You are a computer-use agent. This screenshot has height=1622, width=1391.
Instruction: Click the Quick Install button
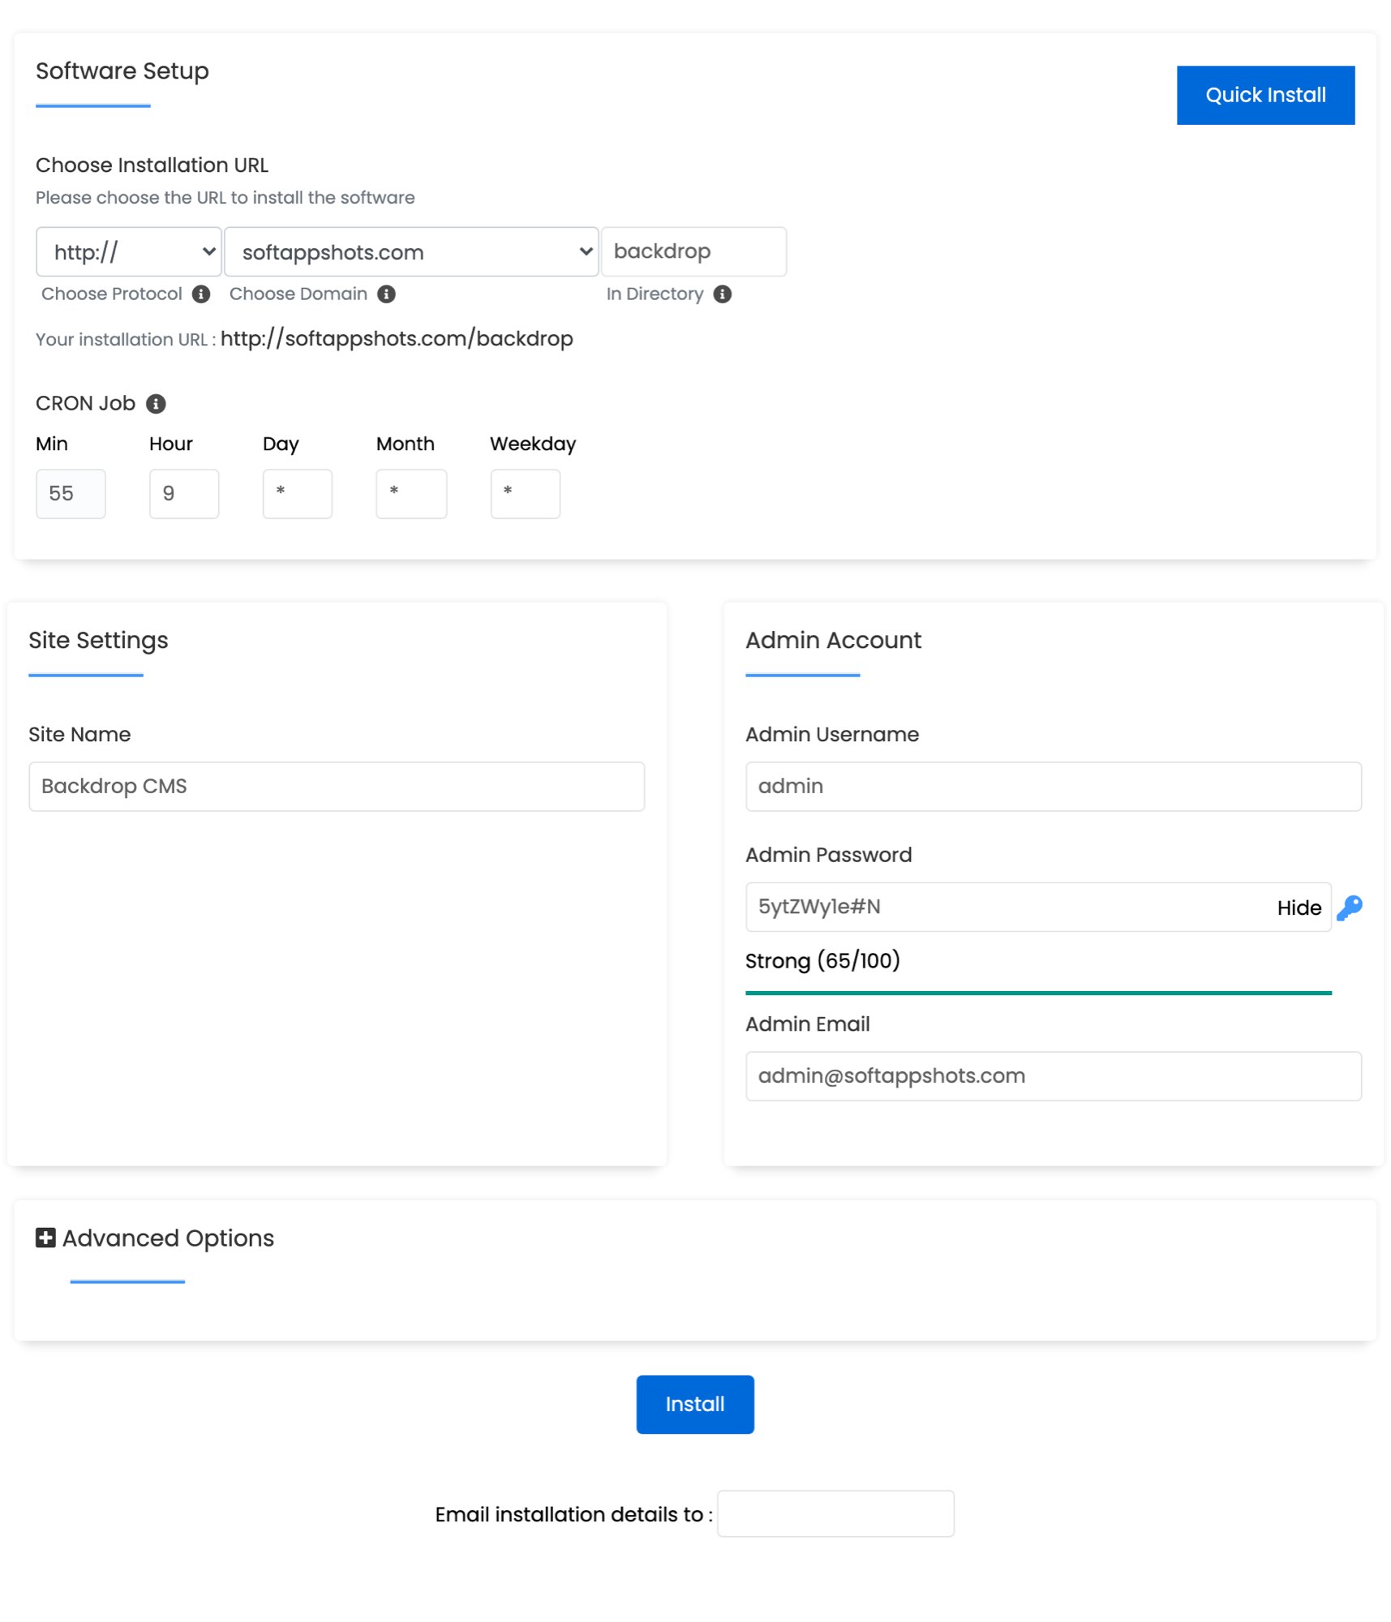pos(1265,95)
